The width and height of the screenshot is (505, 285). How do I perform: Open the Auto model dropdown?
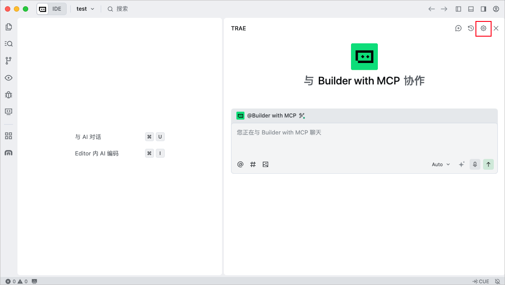point(441,164)
